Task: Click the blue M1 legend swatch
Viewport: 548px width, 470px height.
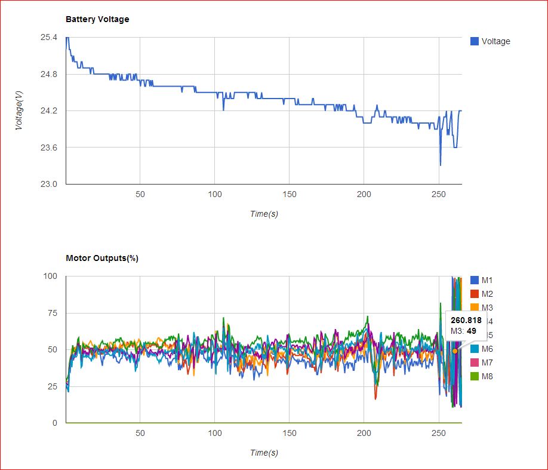Action: point(475,280)
